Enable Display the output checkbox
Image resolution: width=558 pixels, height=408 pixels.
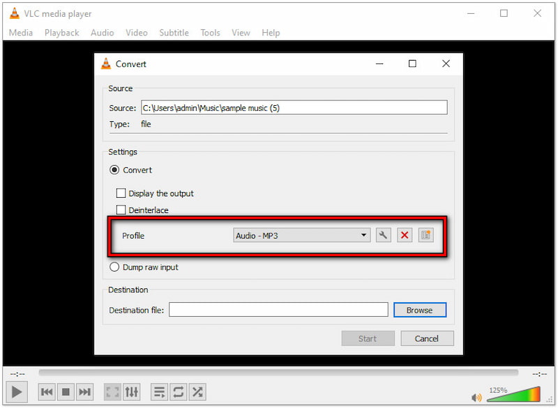click(x=121, y=194)
